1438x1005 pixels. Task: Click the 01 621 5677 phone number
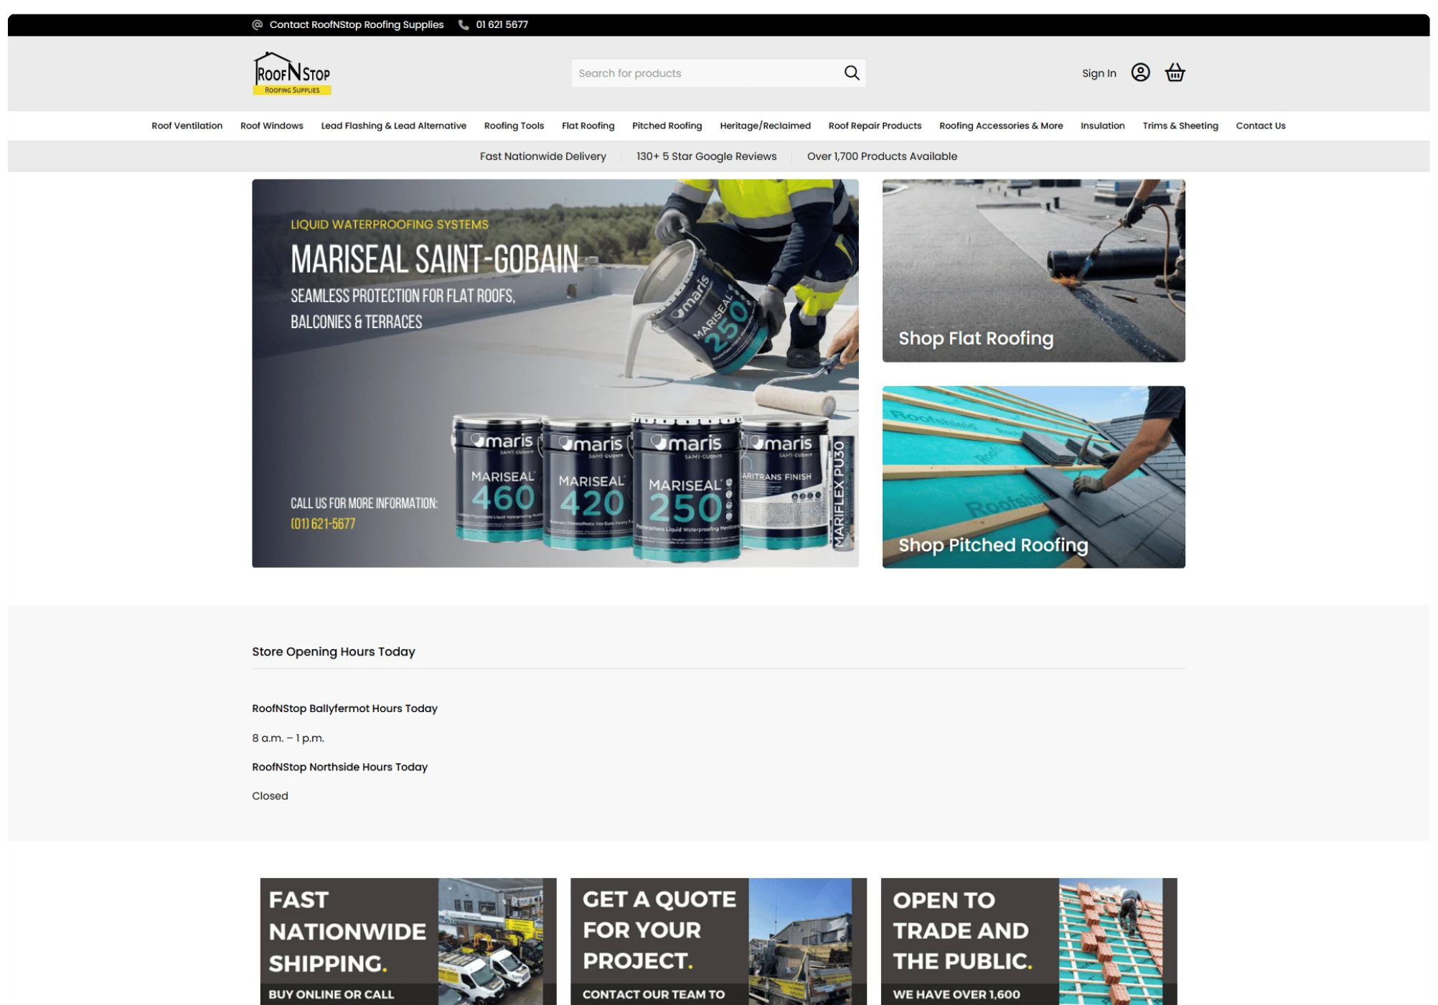click(502, 24)
